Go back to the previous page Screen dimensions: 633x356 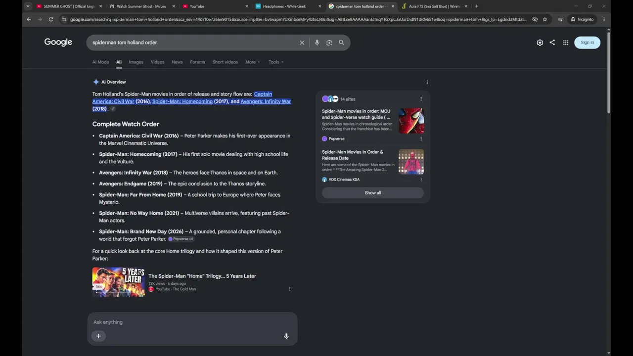tap(29, 19)
